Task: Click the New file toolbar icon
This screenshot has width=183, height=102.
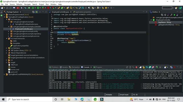Action: coord(2,8)
